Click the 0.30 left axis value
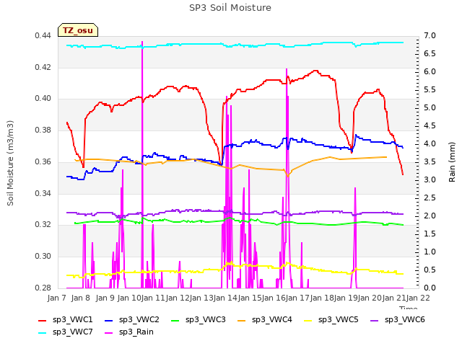 point(43,257)
